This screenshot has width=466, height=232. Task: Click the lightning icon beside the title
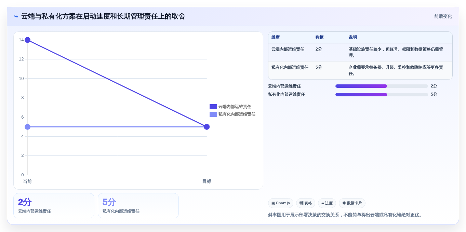pyautogui.click(x=16, y=16)
